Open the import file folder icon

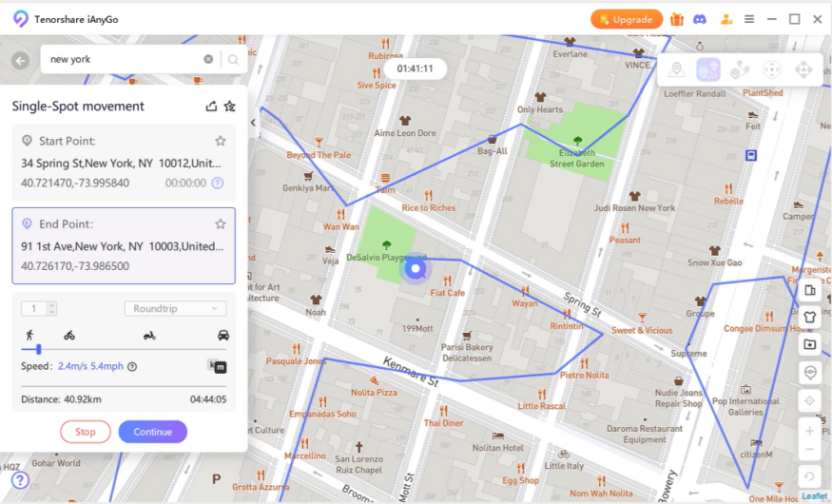[x=810, y=344]
